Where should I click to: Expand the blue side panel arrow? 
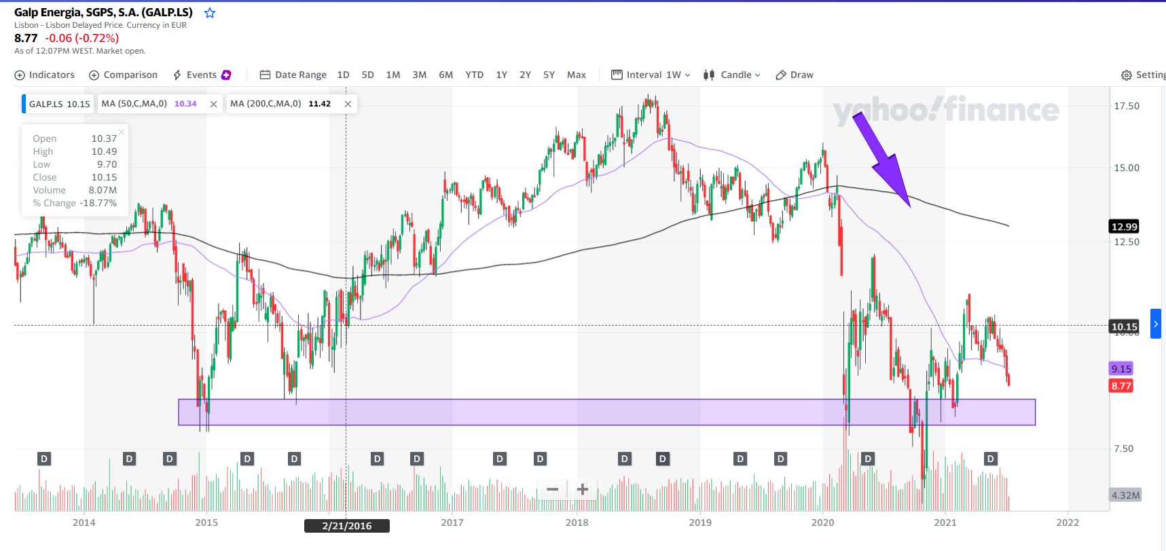1155,324
